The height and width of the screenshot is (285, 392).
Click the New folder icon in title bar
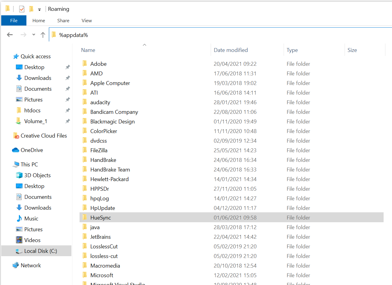(31, 9)
